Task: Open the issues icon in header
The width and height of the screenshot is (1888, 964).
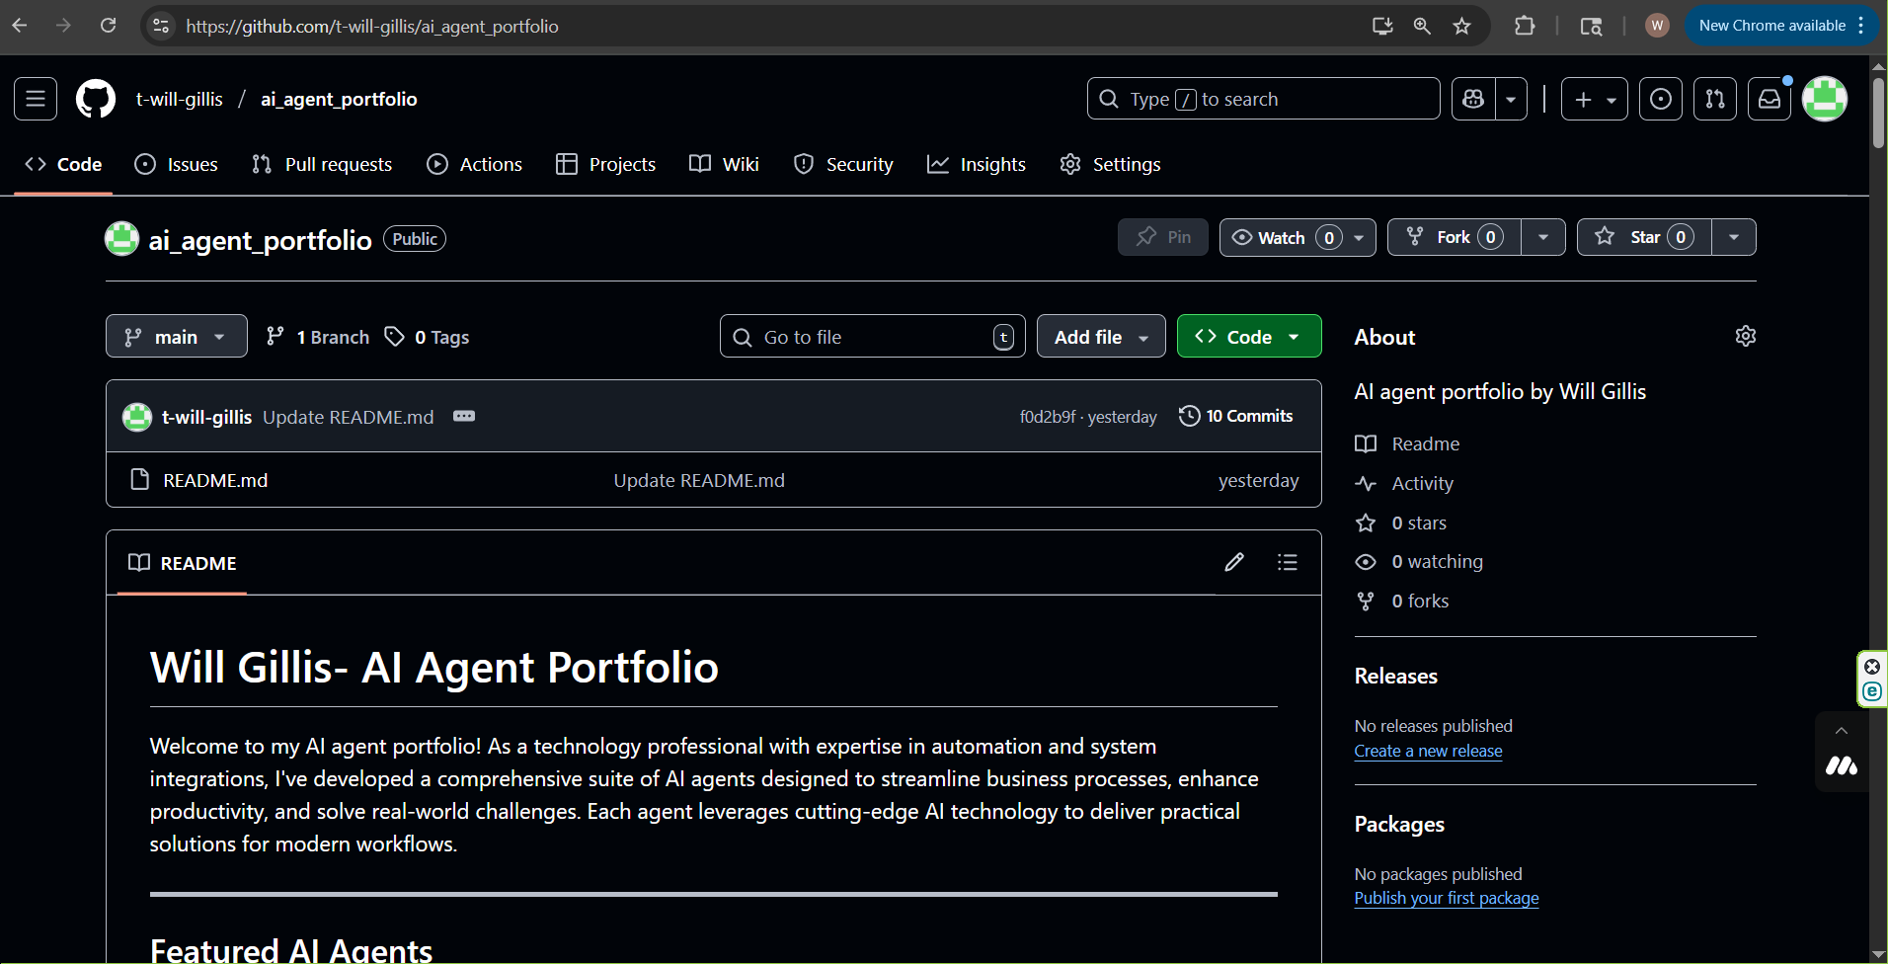Action: [1661, 99]
